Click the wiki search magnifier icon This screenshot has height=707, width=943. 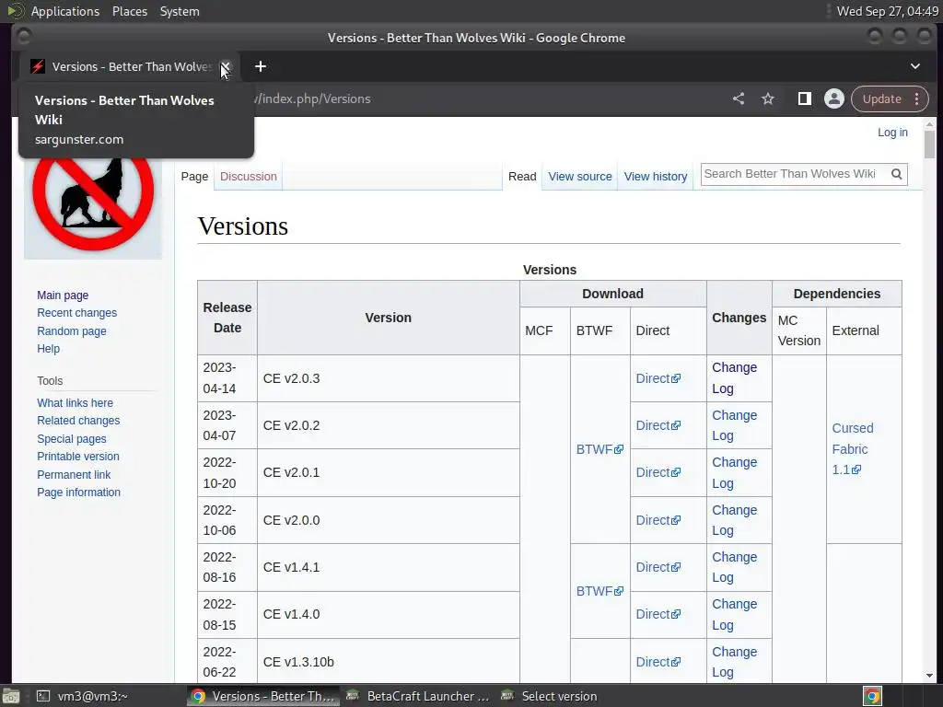(x=897, y=174)
